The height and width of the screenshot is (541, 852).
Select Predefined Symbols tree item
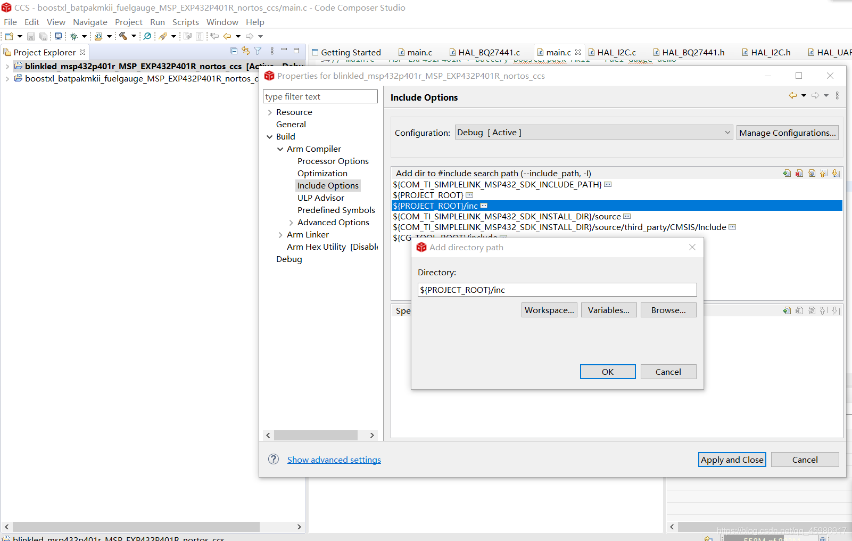point(336,210)
